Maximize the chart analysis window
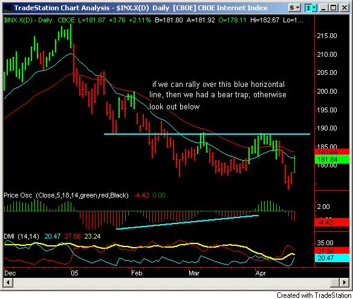Image resolution: width=353 pixels, height=299 pixels. 334,8
